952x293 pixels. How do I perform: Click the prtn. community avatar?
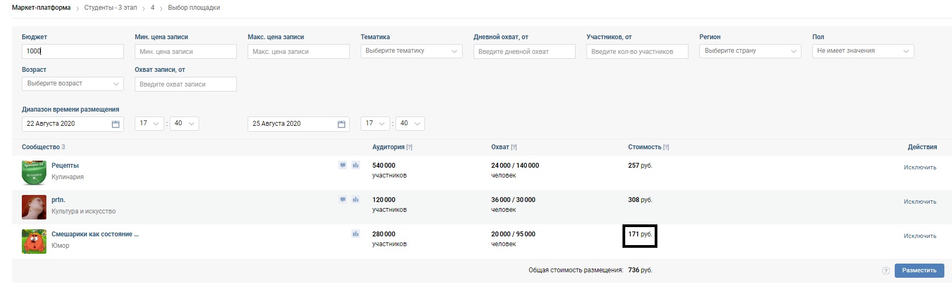click(x=34, y=207)
